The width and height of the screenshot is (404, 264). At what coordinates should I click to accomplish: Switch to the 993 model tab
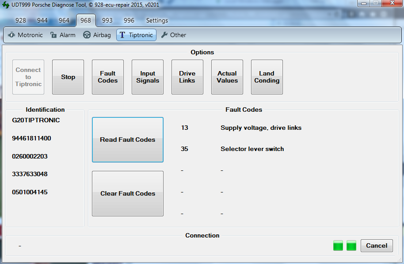(107, 20)
